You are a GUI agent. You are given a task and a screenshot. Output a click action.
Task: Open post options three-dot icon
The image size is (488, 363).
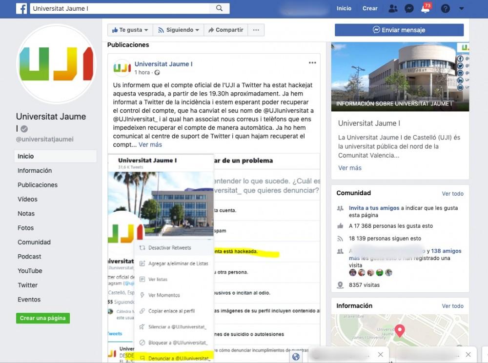(x=312, y=63)
